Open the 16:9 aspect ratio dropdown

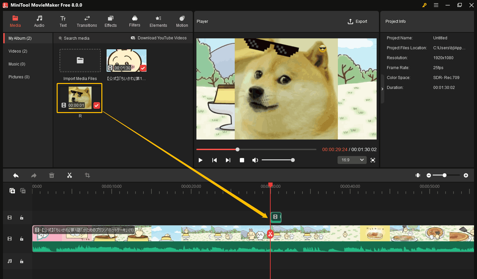tap(352, 160)
